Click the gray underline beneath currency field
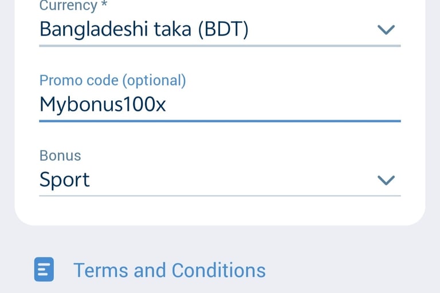Image resolution: width=440 pixels, height=293 pixels. 220,46
